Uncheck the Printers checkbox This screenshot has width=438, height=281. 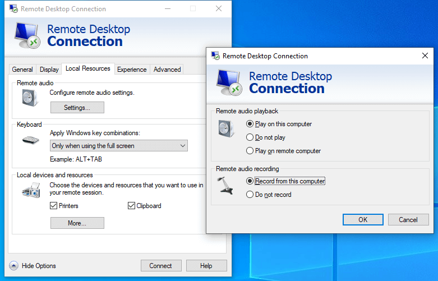[x=54, y=206]
